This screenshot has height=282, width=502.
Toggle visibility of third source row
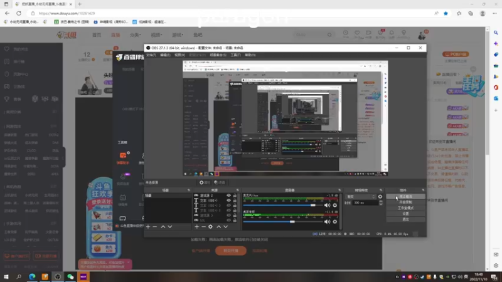(x=228, y=206)
